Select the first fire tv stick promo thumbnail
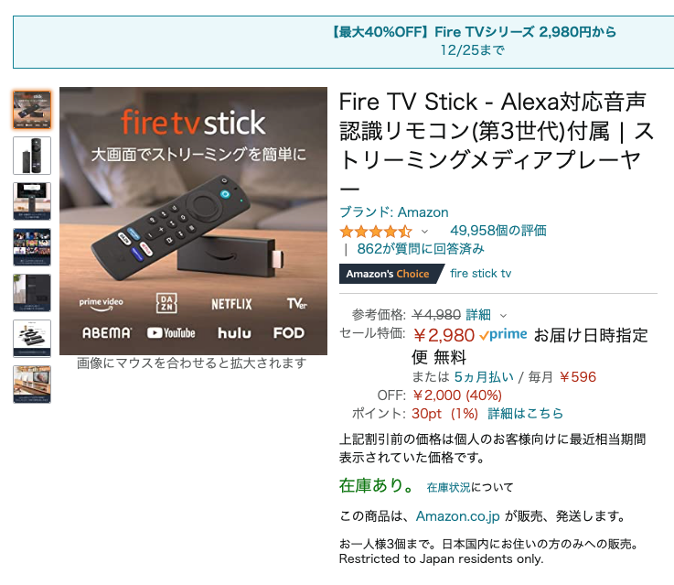Viewport: 674px width, 585px height. (x=32, y=110)
